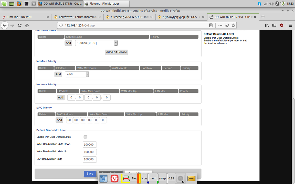295x184 pixels.
Task: Switch to the Συνδέσεις VDSL & ADSL tab
Action: tap(129, 17)
